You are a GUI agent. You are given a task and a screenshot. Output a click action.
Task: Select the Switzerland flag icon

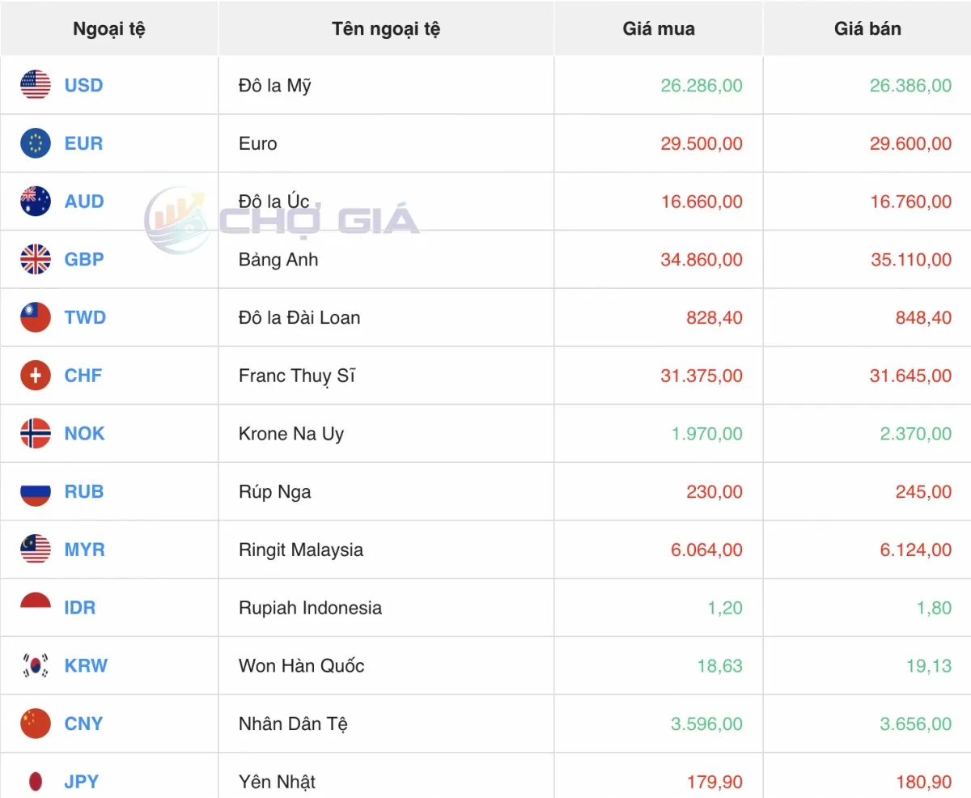pos(36,376)
